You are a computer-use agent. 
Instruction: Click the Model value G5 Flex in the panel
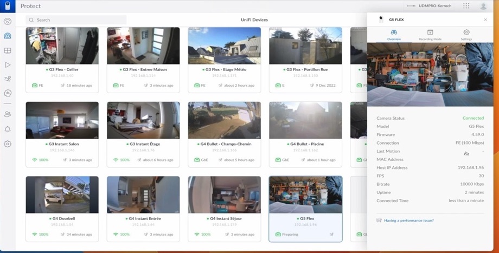pyautogui.click(x=476, y=126)
